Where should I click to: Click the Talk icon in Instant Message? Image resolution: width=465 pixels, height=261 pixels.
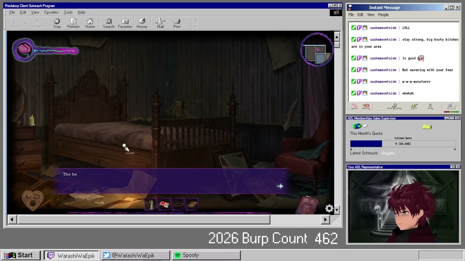[x=414, y=106]
